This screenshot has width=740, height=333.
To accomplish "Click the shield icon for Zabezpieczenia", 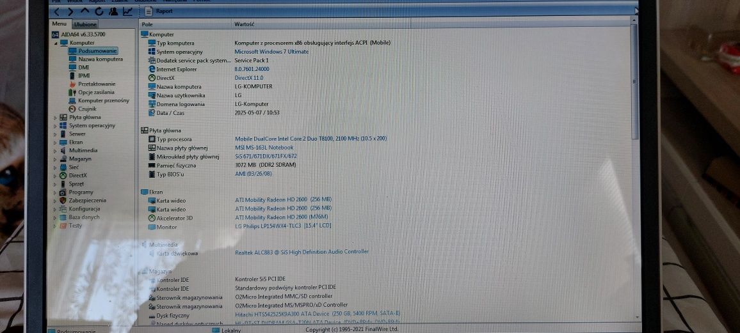I will pos(63,200).
